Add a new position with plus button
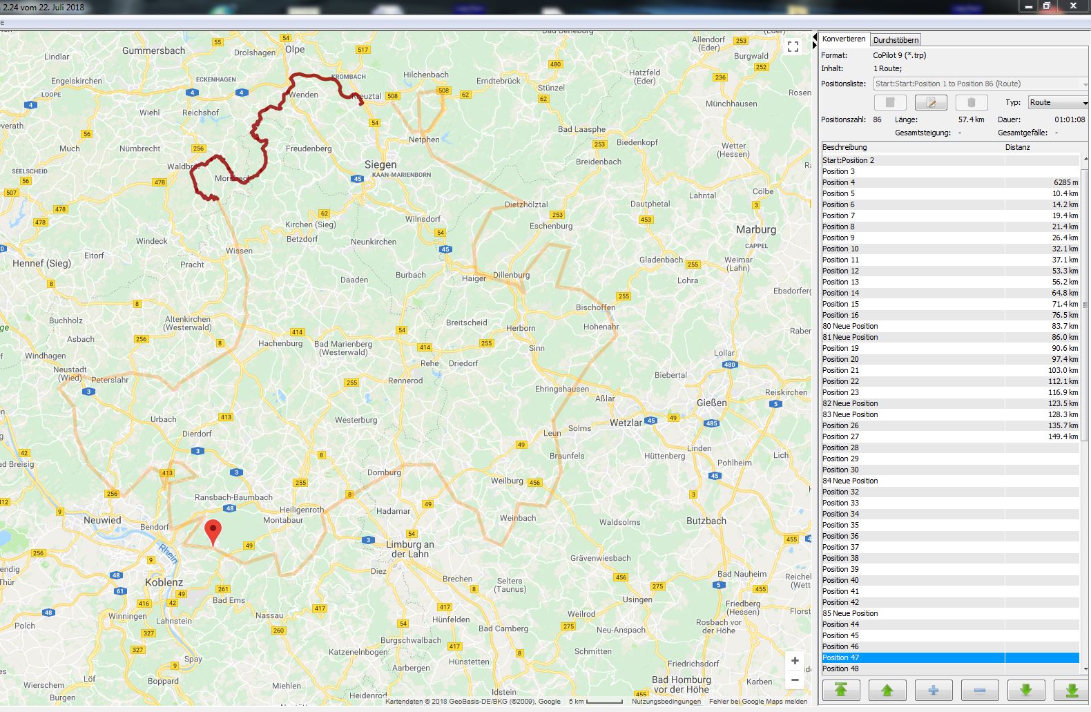 (x=933, y=690)
